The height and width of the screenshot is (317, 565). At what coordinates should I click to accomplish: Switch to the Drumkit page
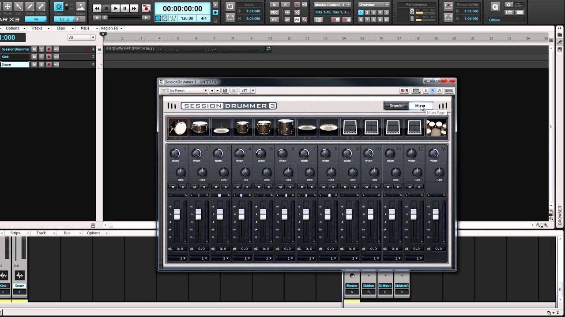(396, 106)
